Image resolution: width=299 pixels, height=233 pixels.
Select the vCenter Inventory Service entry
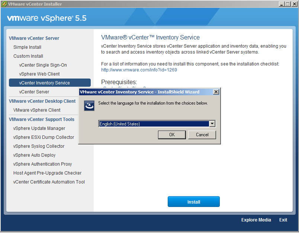pos(45,83)
